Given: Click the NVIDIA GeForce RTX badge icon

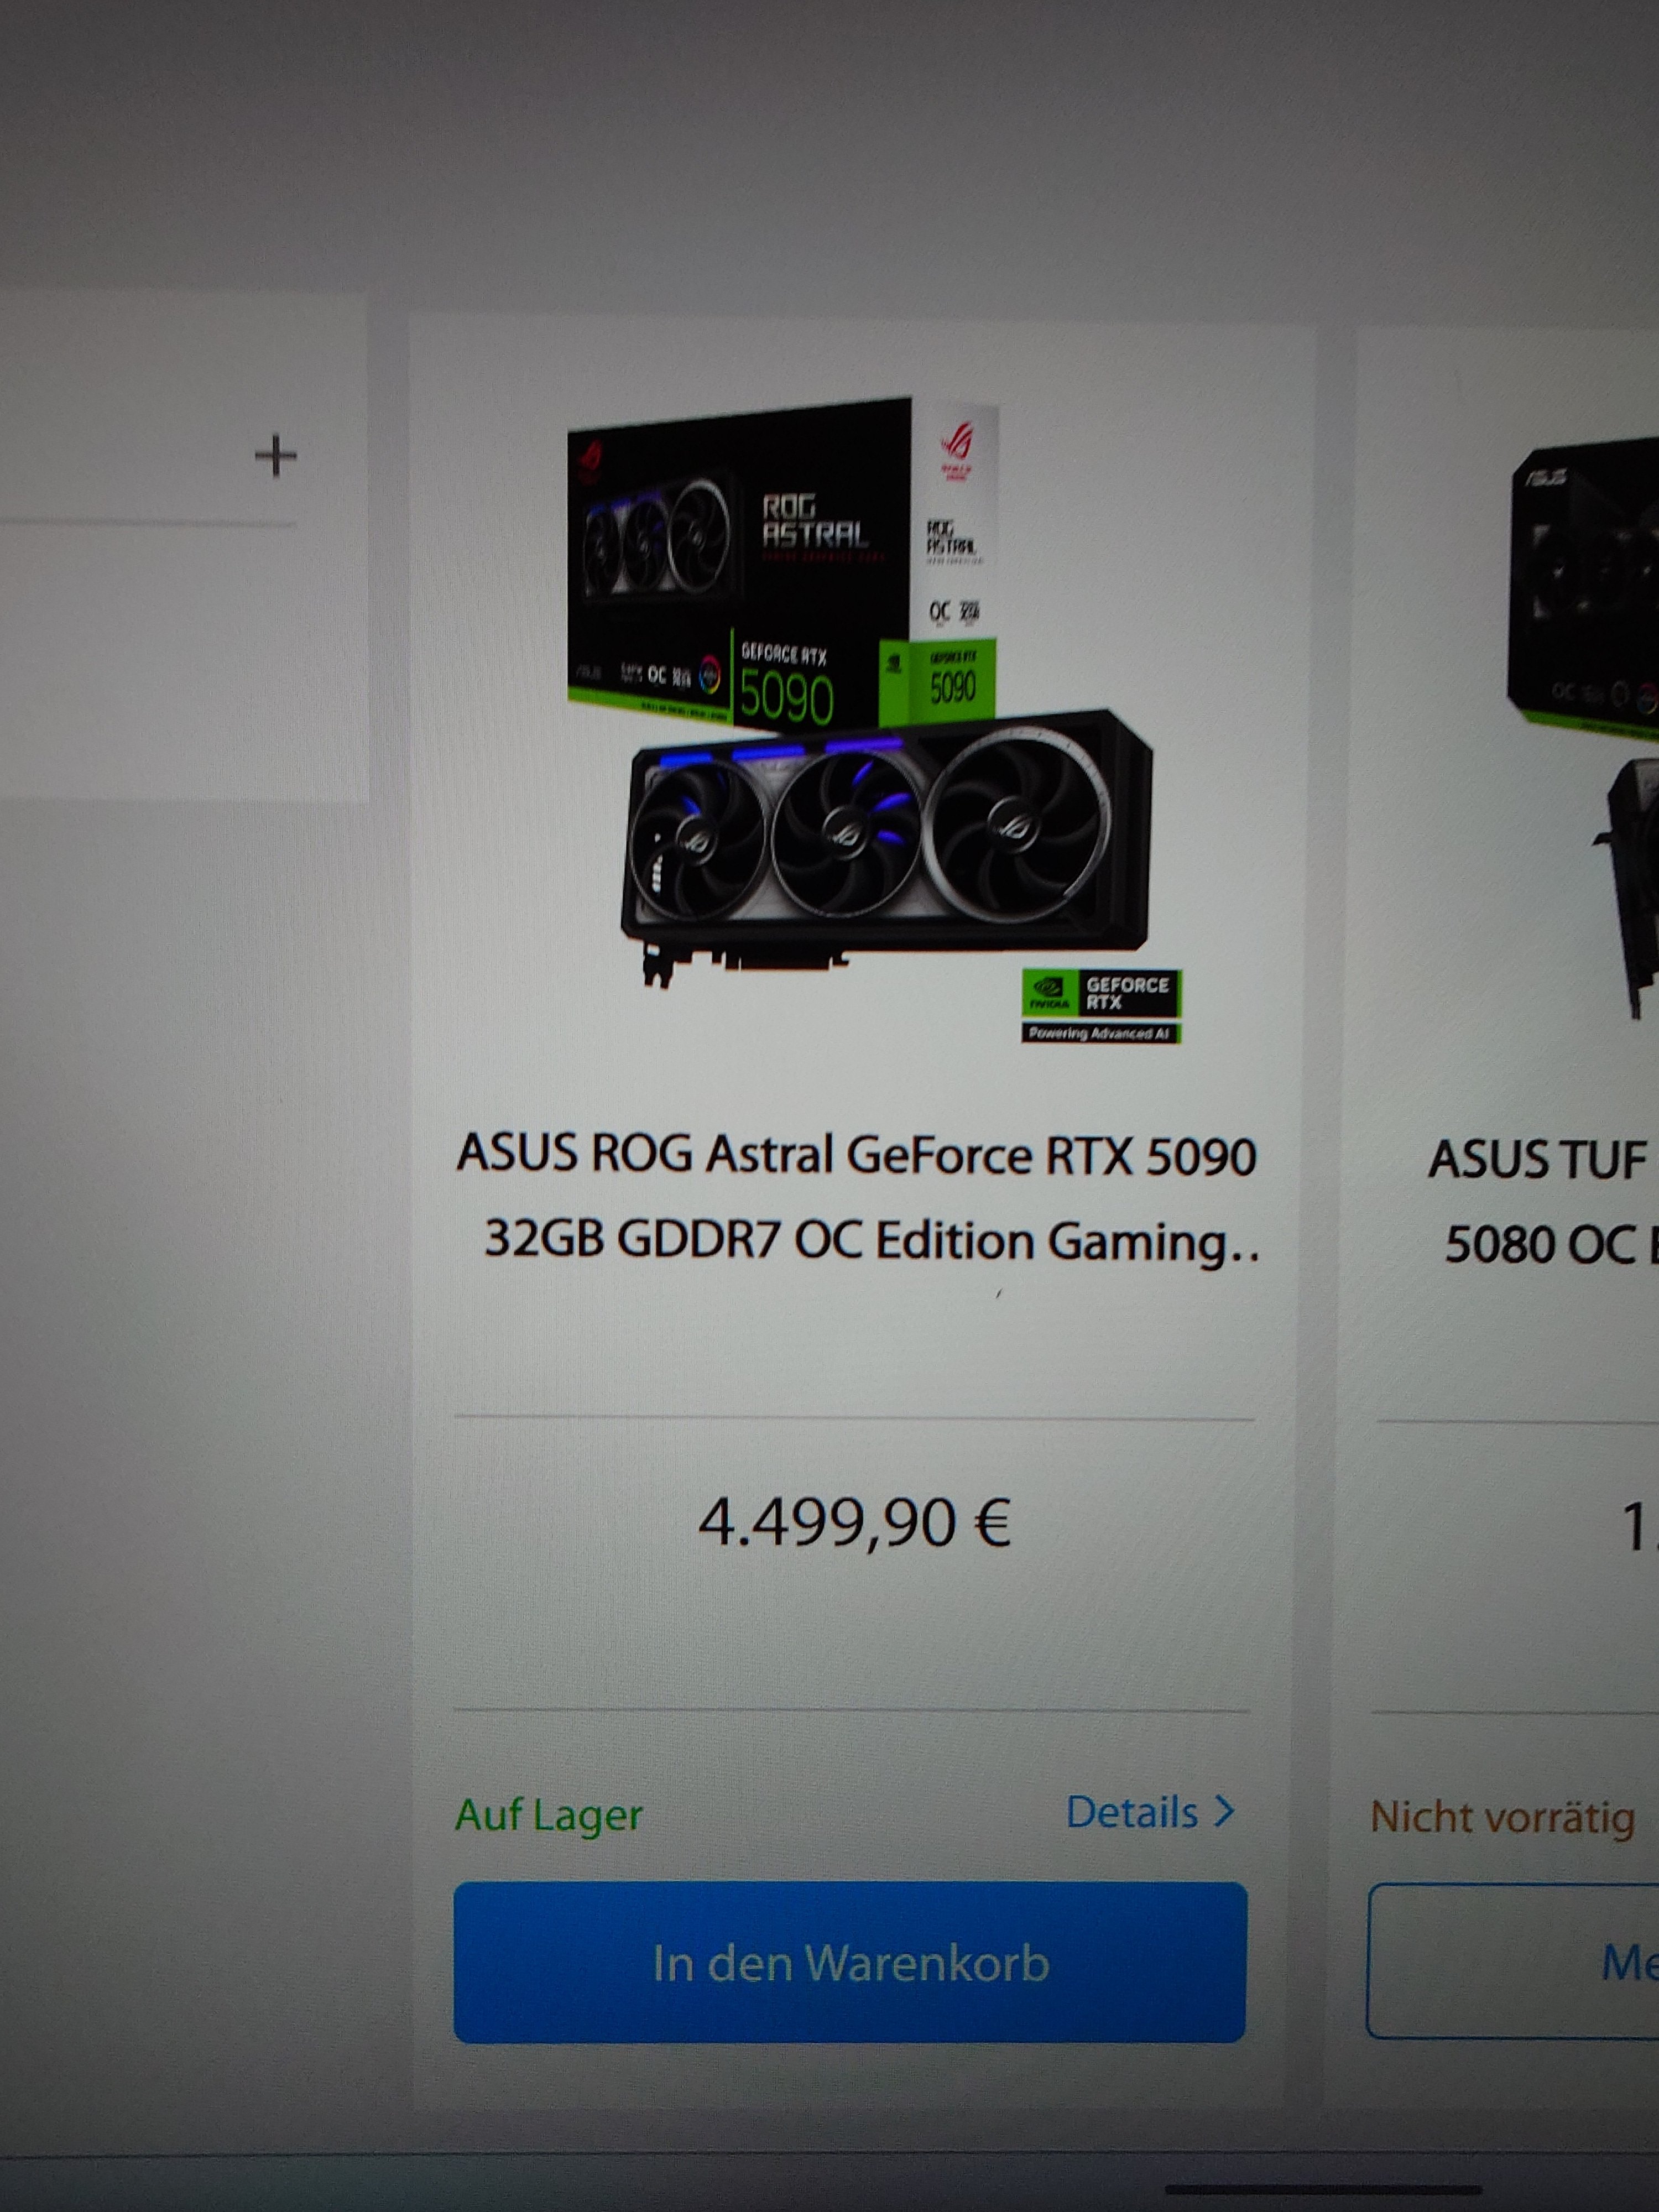Looking at the screenshot, I should pyautogui.click(x=1101, y=1006).
